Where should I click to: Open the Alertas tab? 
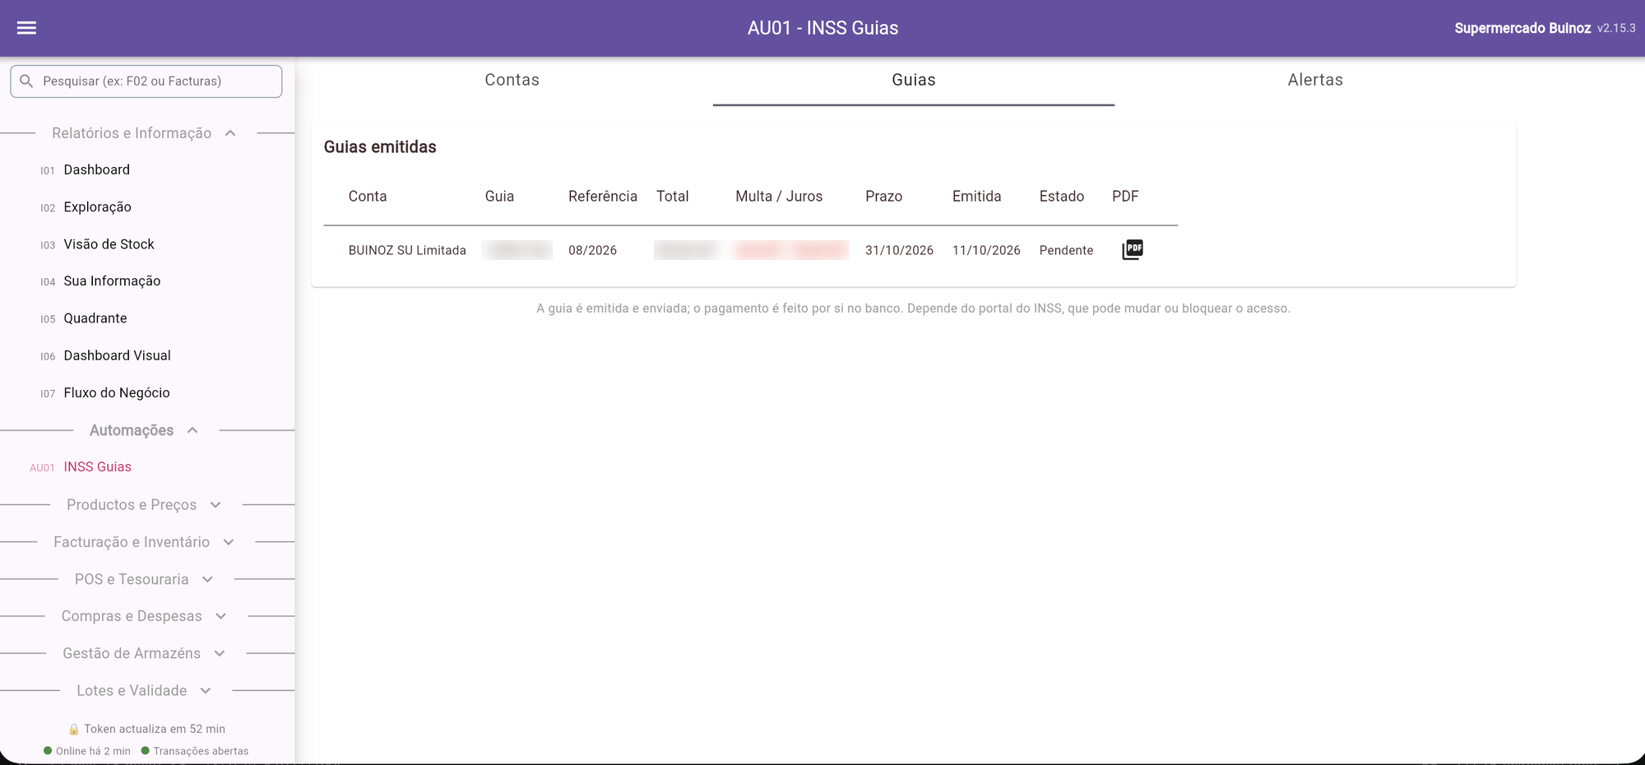(x=1315, y=80)
